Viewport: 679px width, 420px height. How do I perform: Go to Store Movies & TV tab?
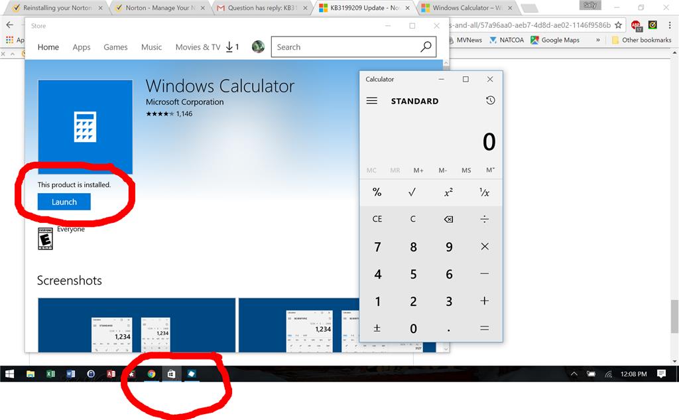[x=198, y=47]
